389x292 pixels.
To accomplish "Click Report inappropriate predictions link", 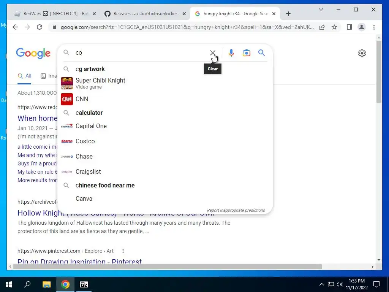I will pos(236,210).
